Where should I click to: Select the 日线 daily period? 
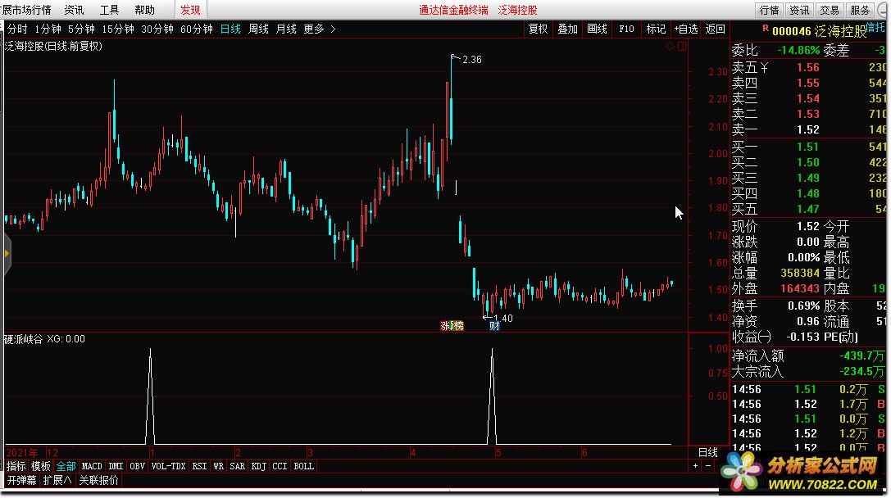coord(230,29)
